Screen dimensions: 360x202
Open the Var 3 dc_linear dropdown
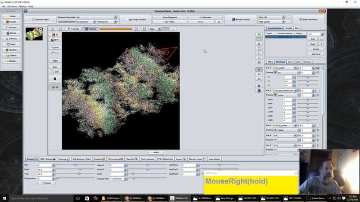click(287, 126)
